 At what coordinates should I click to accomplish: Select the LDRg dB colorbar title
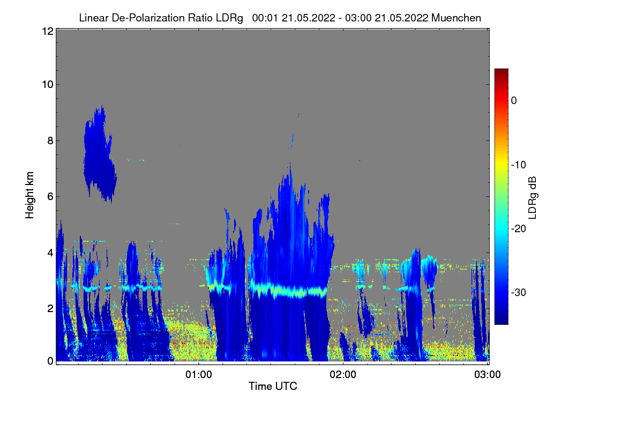pyautogui.click(x=533, y=197)
